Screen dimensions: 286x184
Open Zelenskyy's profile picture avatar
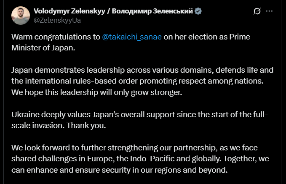pos(20,16)
